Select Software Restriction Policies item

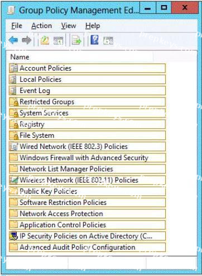(87, 203)
